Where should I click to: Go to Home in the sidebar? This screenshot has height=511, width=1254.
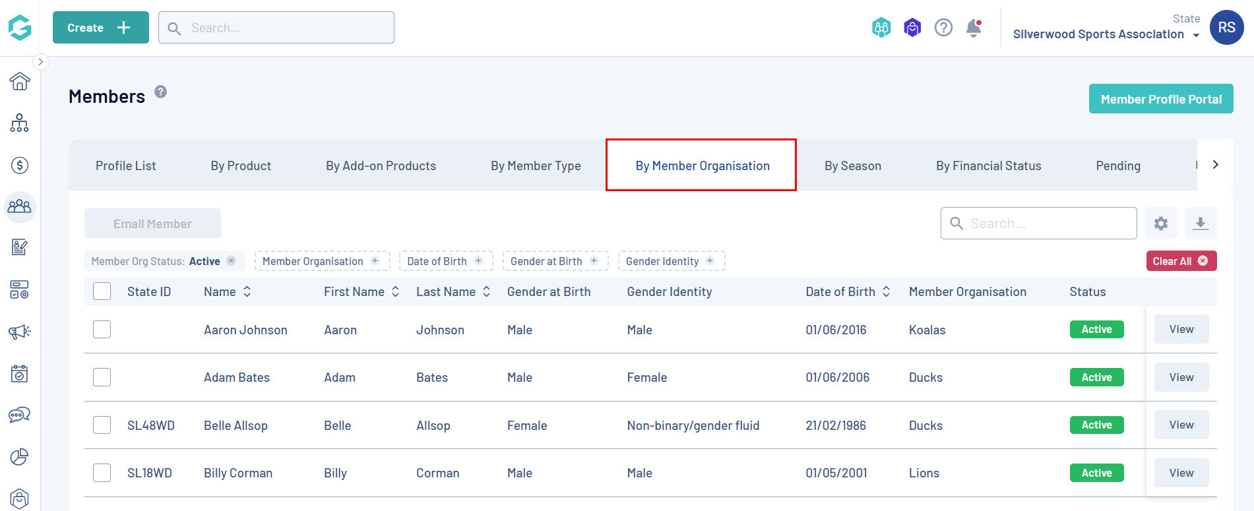[20, 81]
